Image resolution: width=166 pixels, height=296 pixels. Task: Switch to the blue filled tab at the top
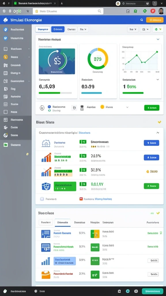click(x=58, y=29)
